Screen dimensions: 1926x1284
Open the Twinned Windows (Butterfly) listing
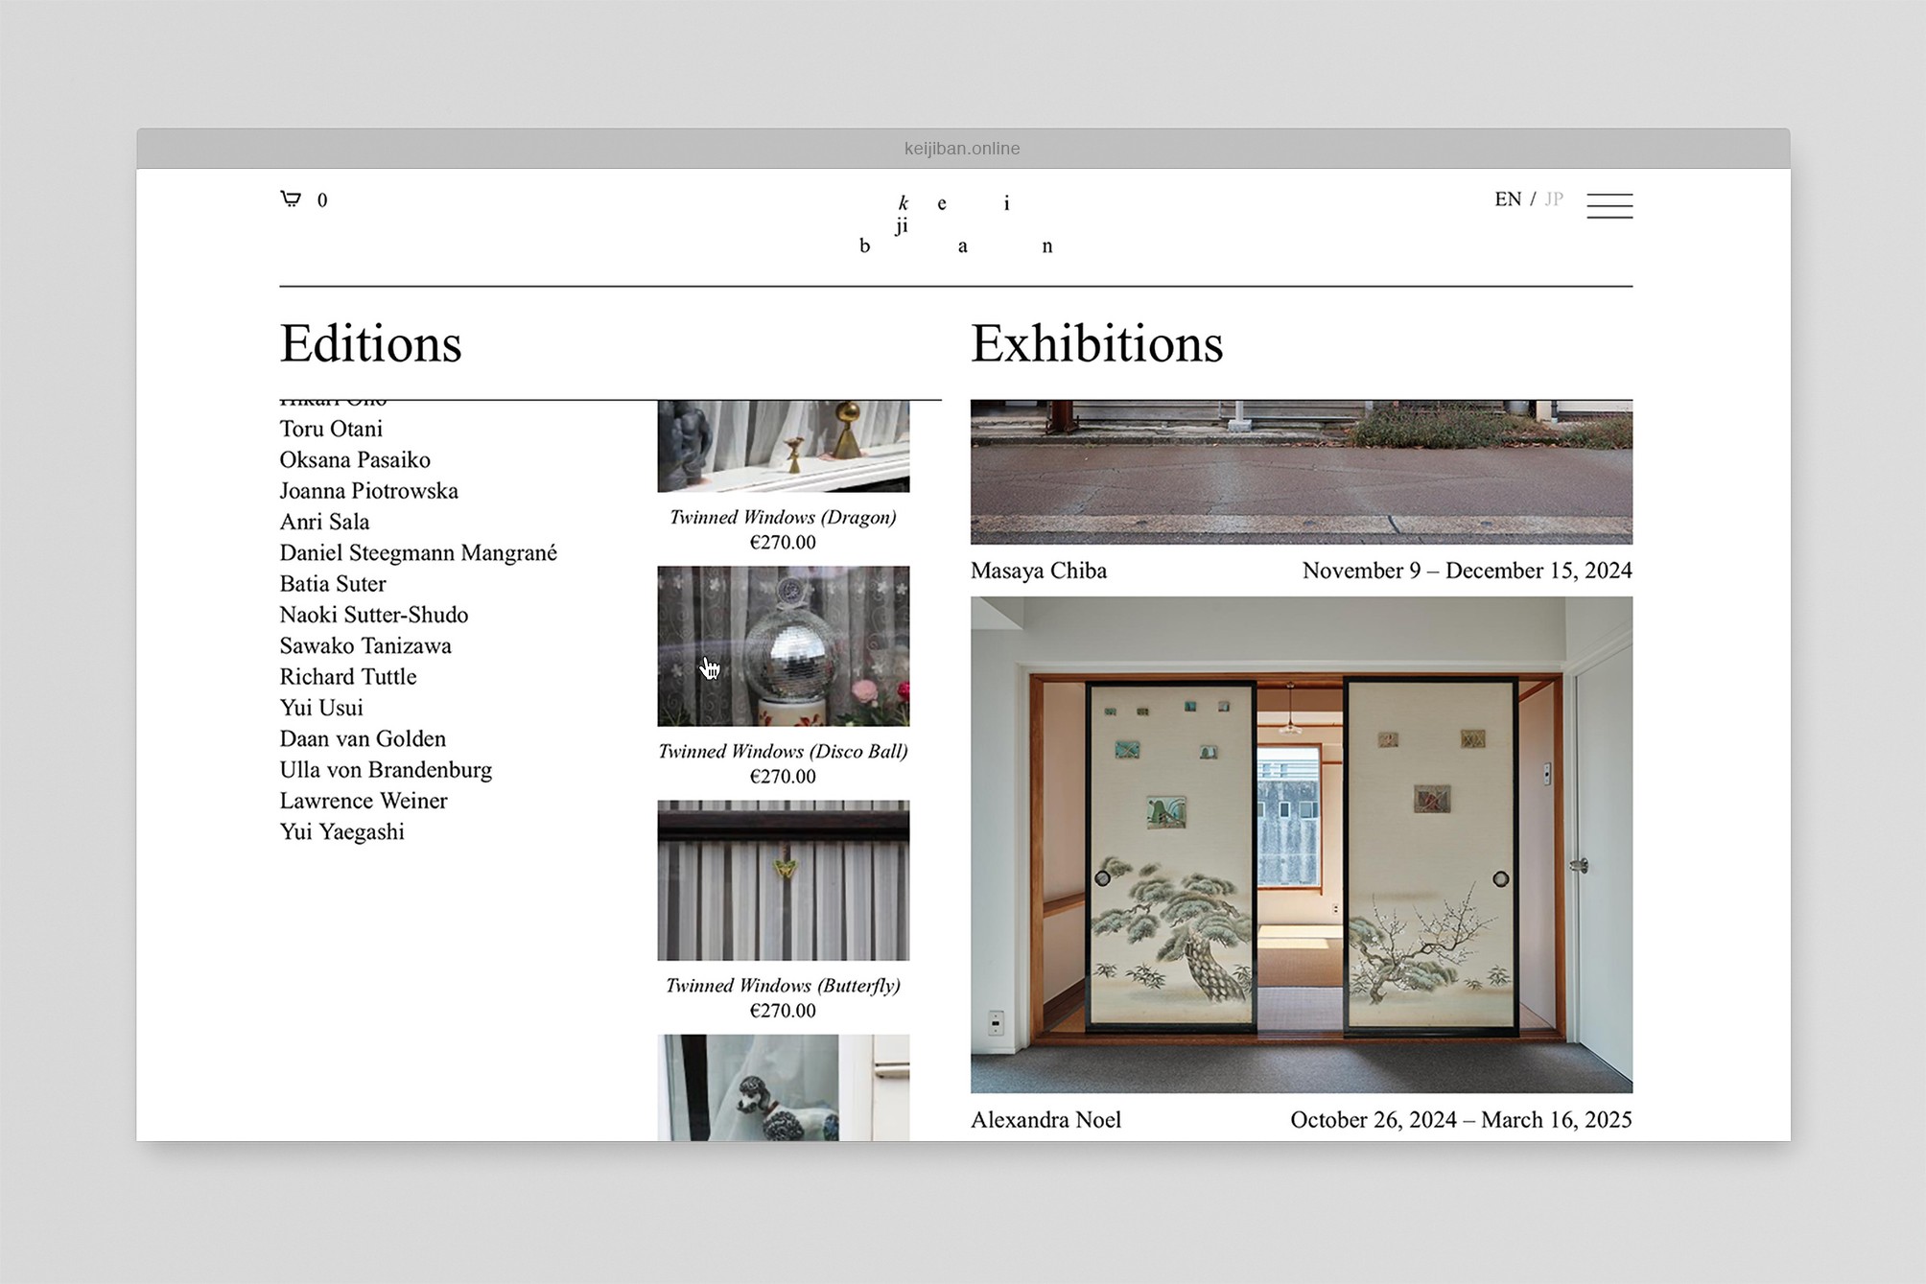(783, 985)
